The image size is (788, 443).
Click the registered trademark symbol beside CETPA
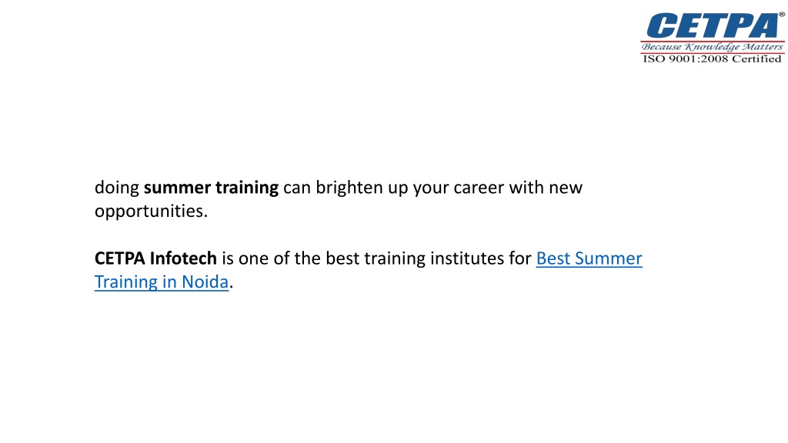(782, 15)
